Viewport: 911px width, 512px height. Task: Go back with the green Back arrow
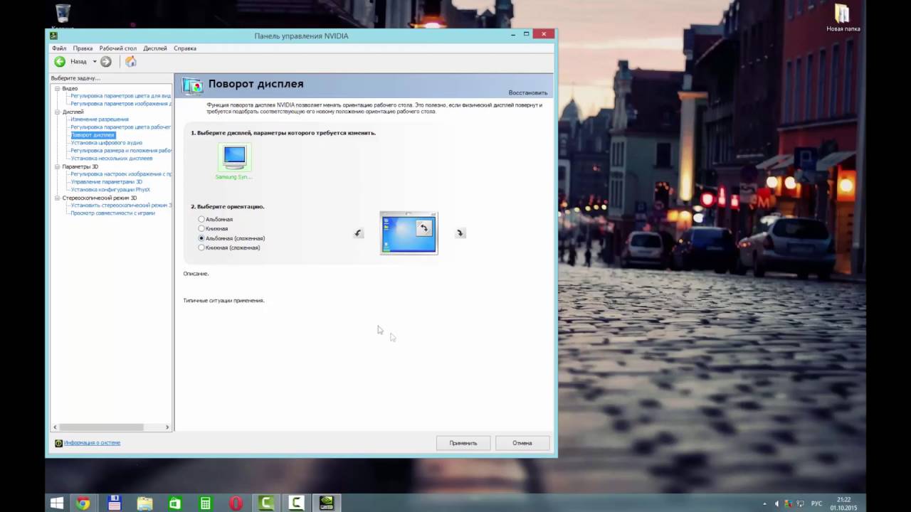click(60, 62)
